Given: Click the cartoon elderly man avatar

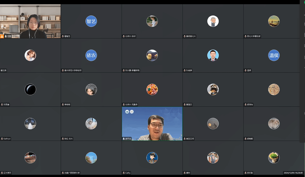Looking at the screenshot, I should pos(213,21).
